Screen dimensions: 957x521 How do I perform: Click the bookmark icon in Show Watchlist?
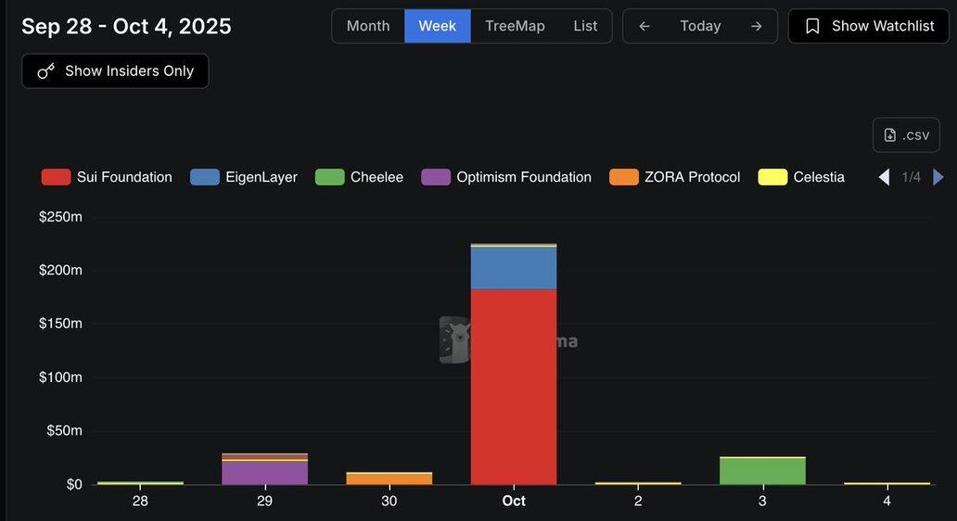812,26
